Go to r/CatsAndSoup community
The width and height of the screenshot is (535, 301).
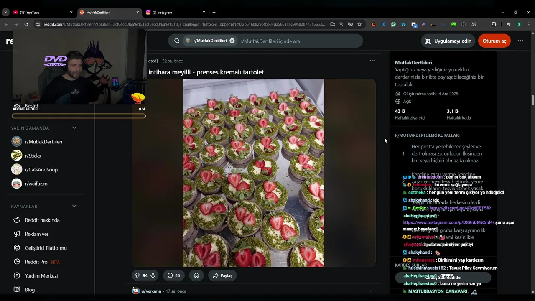(41, 170)
